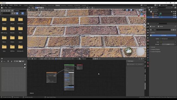Open the Edit menu
Viewport: 177px width, 100px height.
tap(7, 5)
